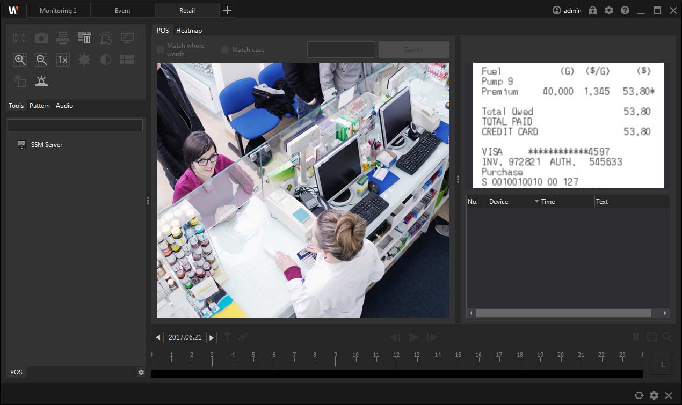This screenshot has height=405, width=682.
Task: Add a new tab with plus button
Action: click(x=227, y=10)
